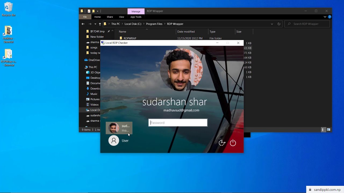This screenshot has height=193, width=344.
Task: Open the recent locations dropdown beside the forward arrow
Action: 95,24
